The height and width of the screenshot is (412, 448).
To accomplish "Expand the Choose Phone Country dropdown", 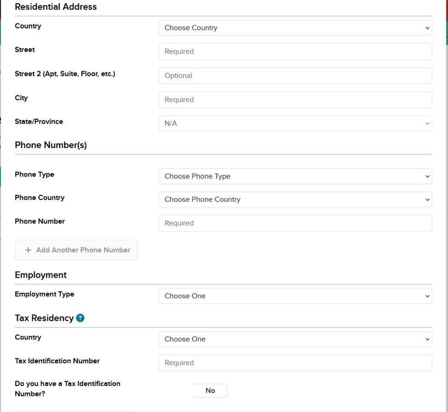I will tap(295, 200).
